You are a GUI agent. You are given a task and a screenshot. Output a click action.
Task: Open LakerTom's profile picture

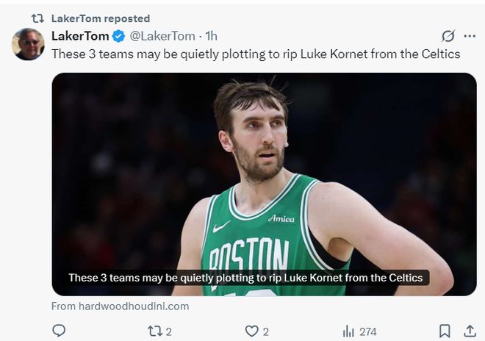28,45
